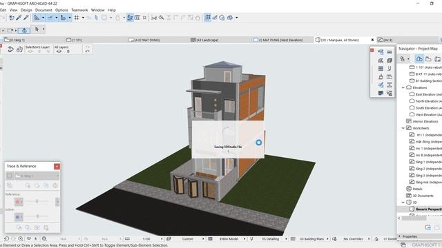Select the Arrow tool
Viewport: 442px width, 248px height.
click(37, 29)
